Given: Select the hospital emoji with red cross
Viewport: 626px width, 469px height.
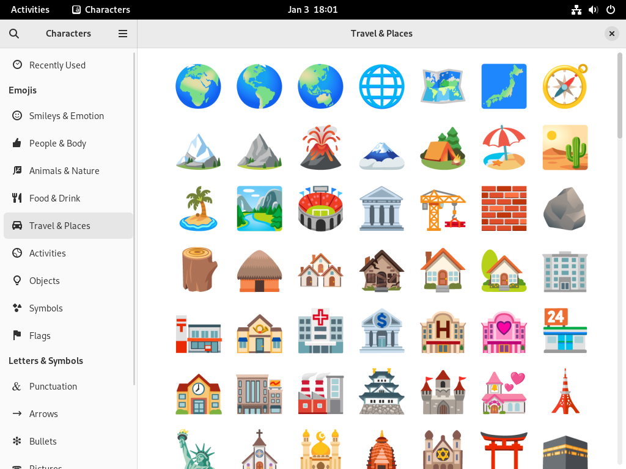Looking at the screenshot, I should click(320, 330).
